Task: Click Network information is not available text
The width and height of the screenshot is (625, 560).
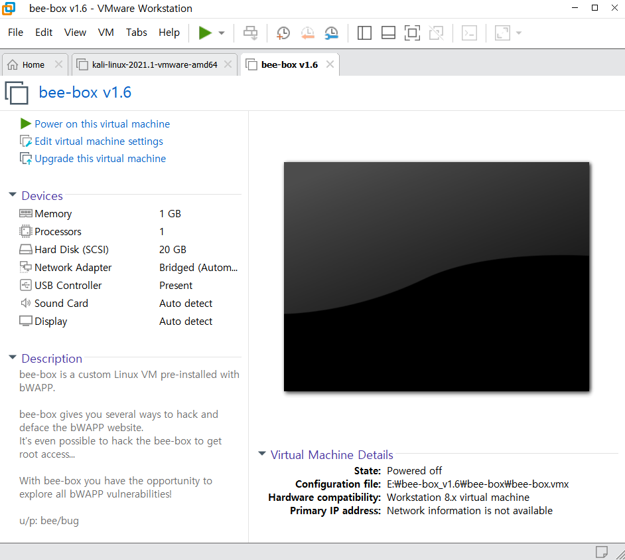Action: click(470, 510)
